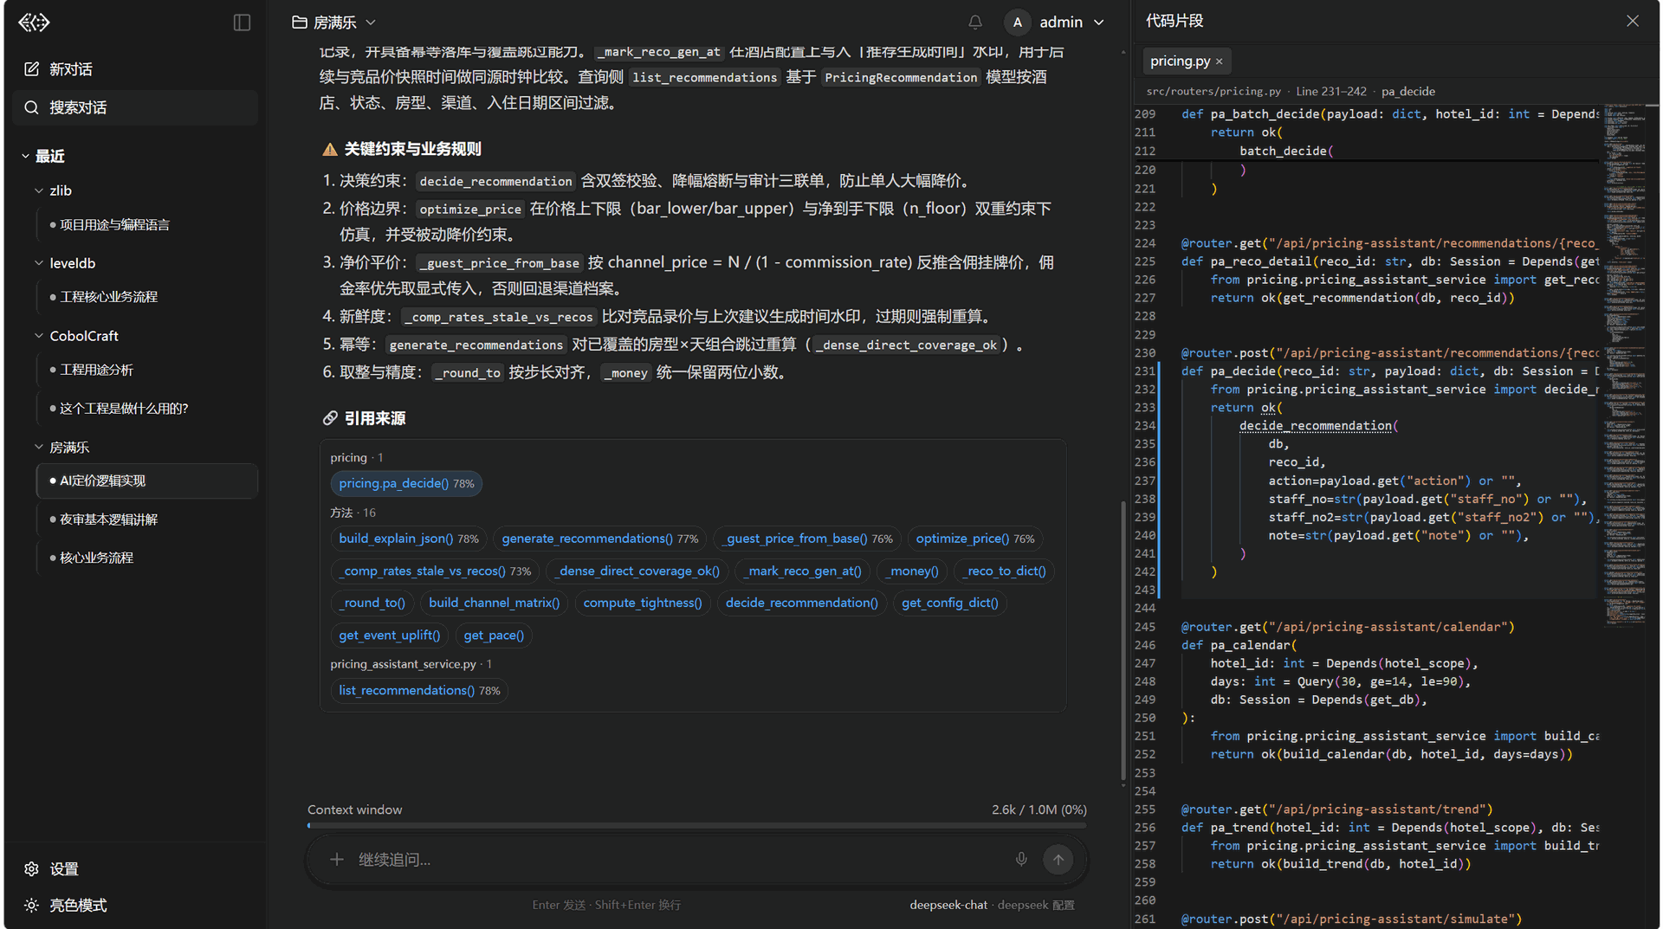Click the admin avatar icon

coord(1017,23)
